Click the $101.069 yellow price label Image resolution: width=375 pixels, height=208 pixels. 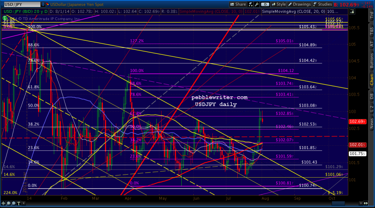coord(334,175)
